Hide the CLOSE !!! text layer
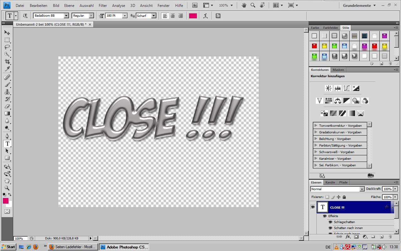 [x=313, y=207]
